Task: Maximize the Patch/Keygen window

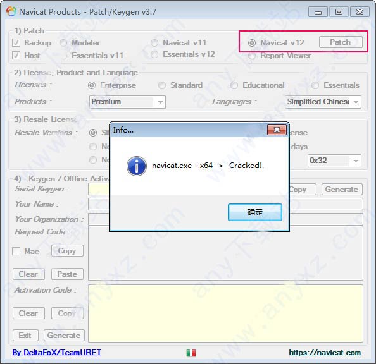Action: coord(339,12)
